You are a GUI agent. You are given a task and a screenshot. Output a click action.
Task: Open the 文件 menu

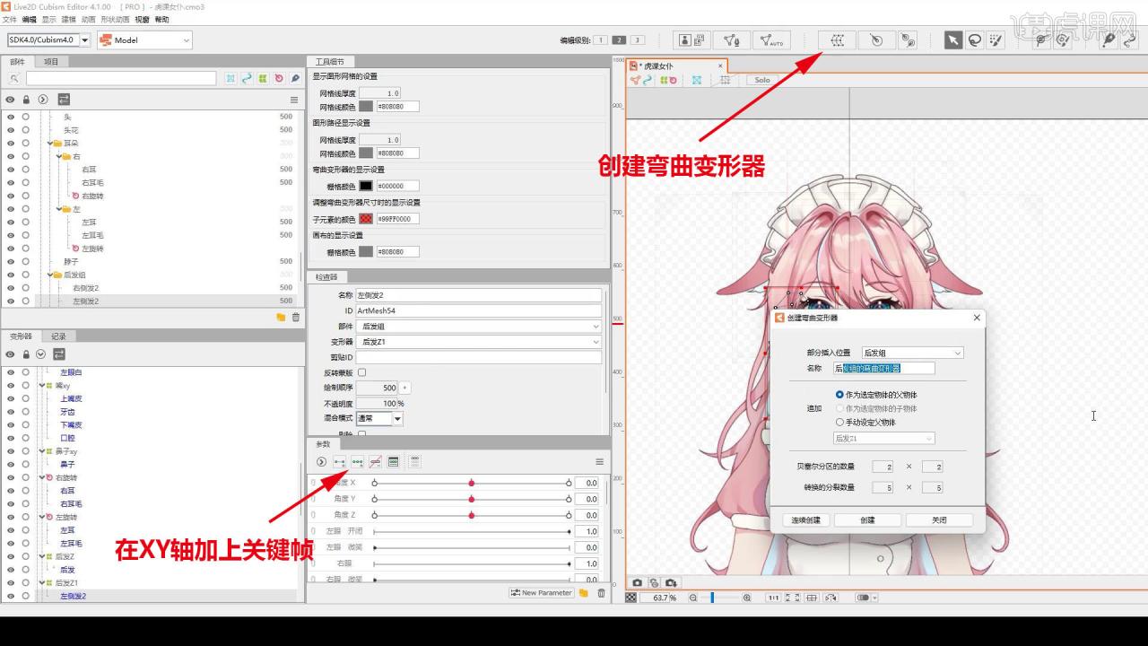pyautogui.click(x=9, y=19)
